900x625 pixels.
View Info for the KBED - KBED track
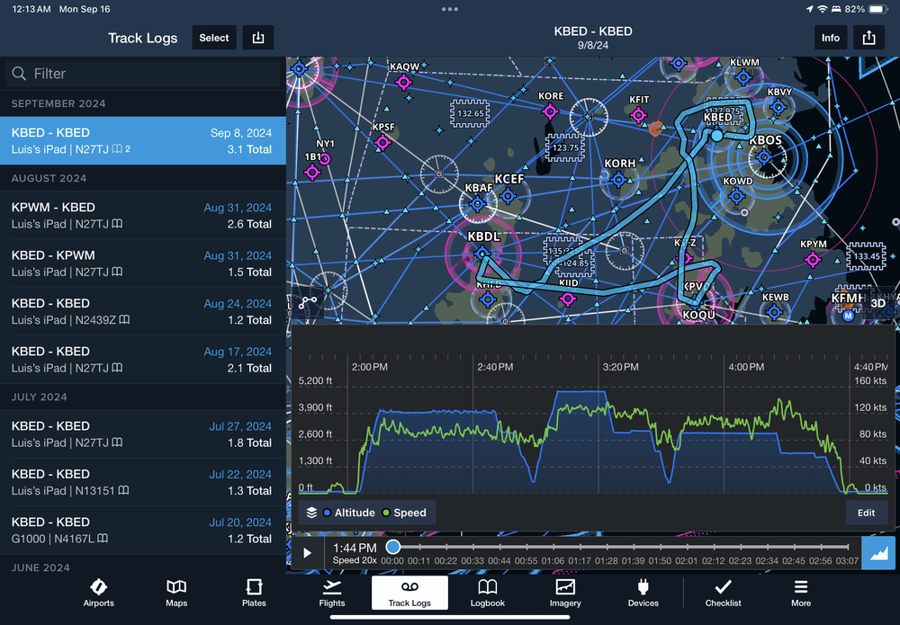[x=830, y=37]
